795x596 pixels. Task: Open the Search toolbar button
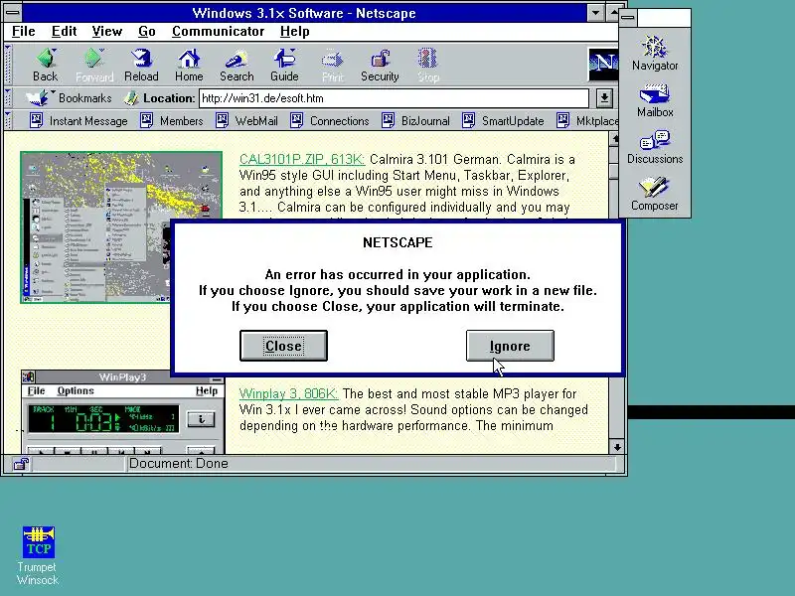pos(237,65)
